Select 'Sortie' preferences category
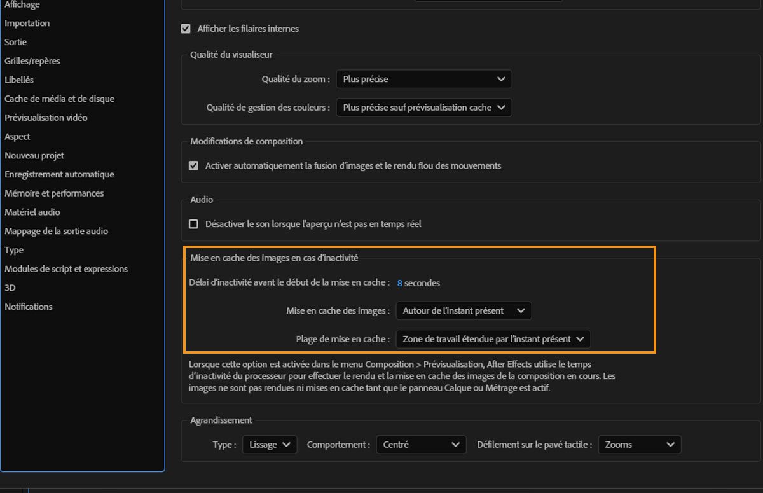Viewport: 763px width, 493px height. [15, 42]
